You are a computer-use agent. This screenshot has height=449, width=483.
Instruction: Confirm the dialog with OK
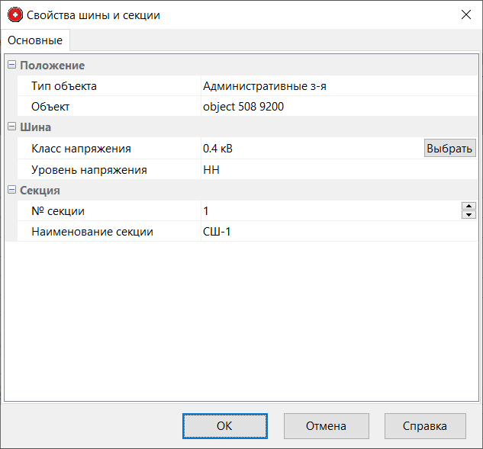(x=224, y=426)
